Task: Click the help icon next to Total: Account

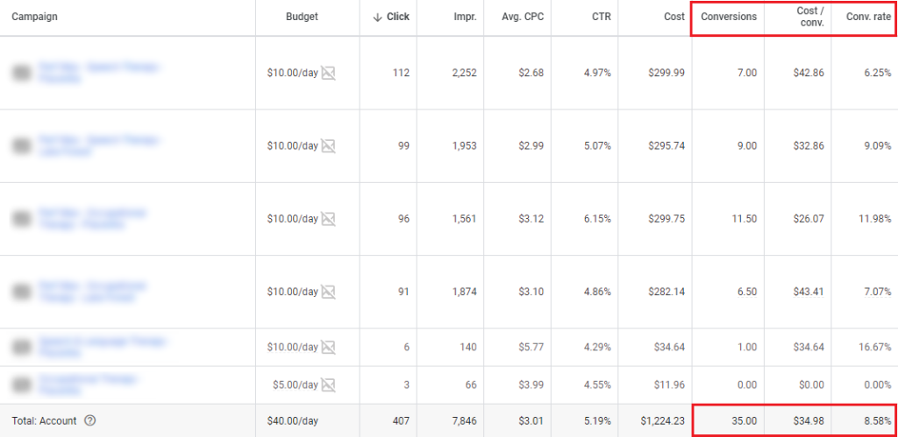Action: coord(89,420)
